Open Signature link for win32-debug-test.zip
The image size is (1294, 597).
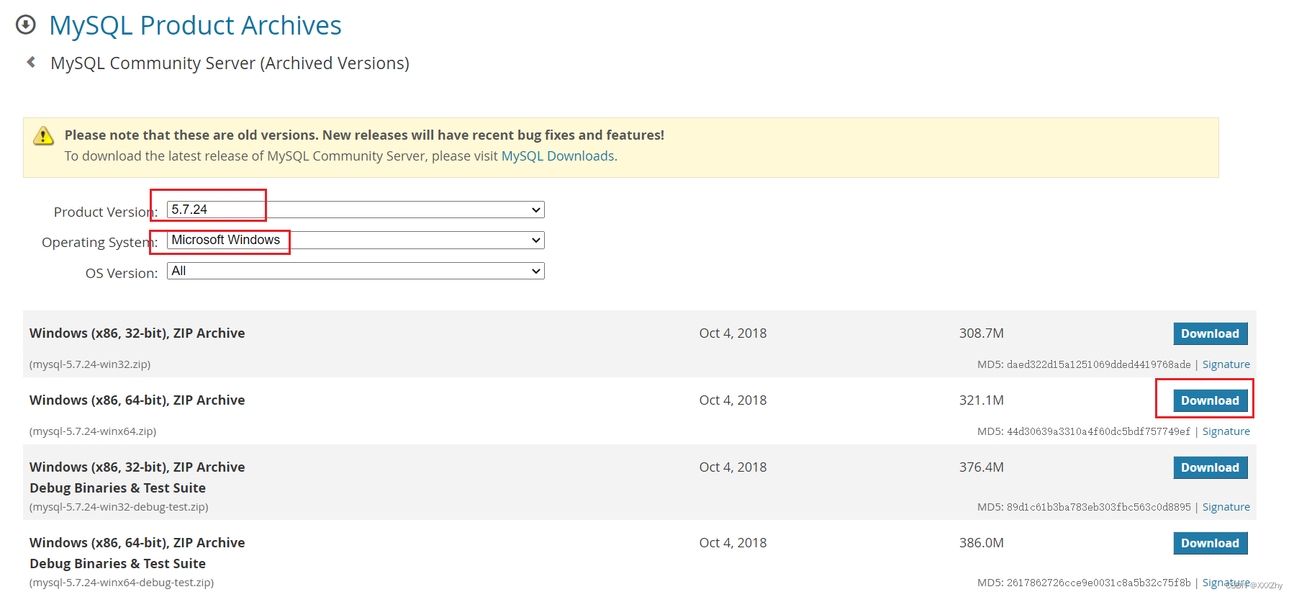click(x=1226, y=507)
